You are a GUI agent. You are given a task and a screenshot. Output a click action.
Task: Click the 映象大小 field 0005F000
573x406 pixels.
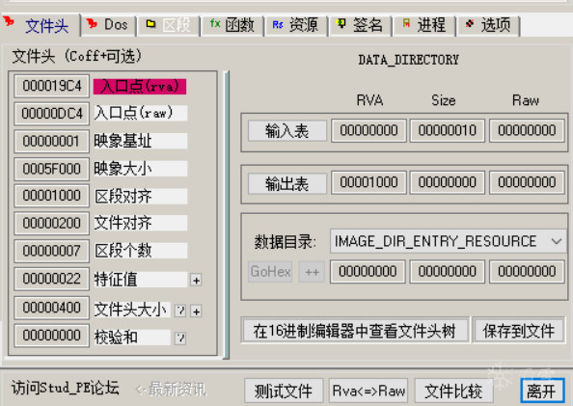pyautogui.click(x=51, y=169)
